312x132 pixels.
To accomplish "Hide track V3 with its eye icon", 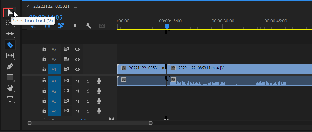I will pyautogui.click(x=77, y=49).
